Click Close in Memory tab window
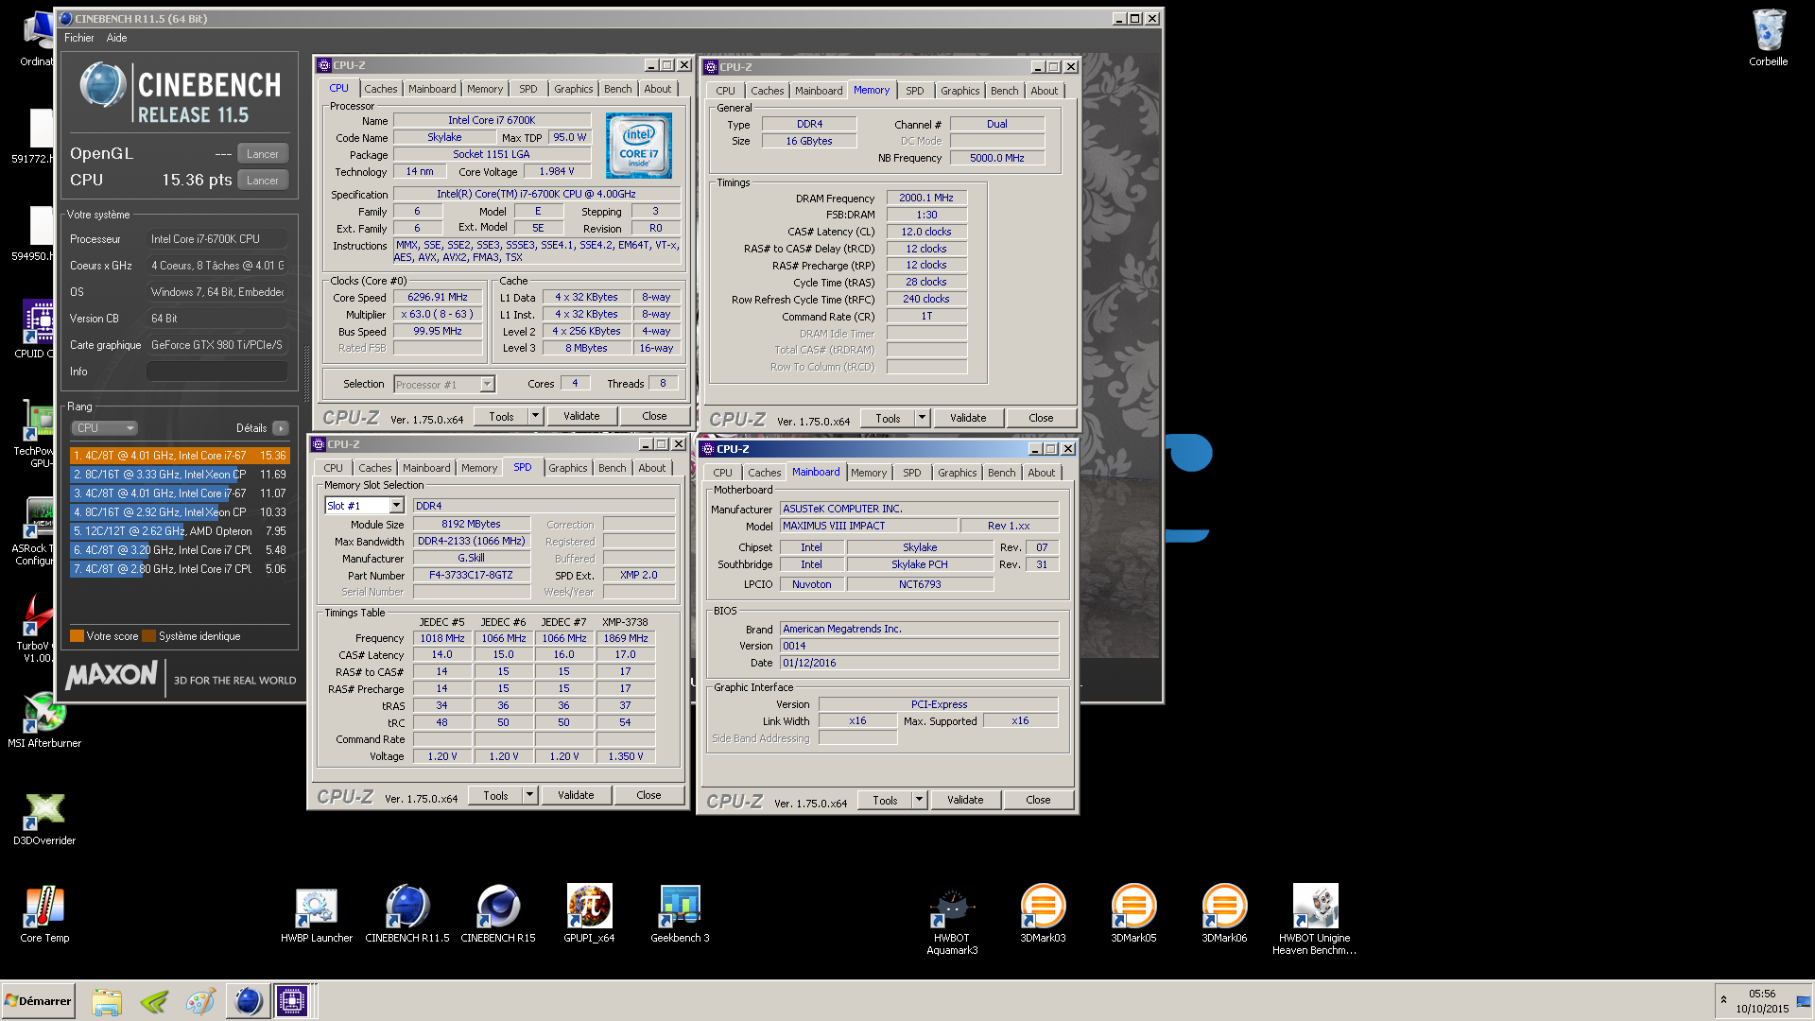 point(1041,418)
